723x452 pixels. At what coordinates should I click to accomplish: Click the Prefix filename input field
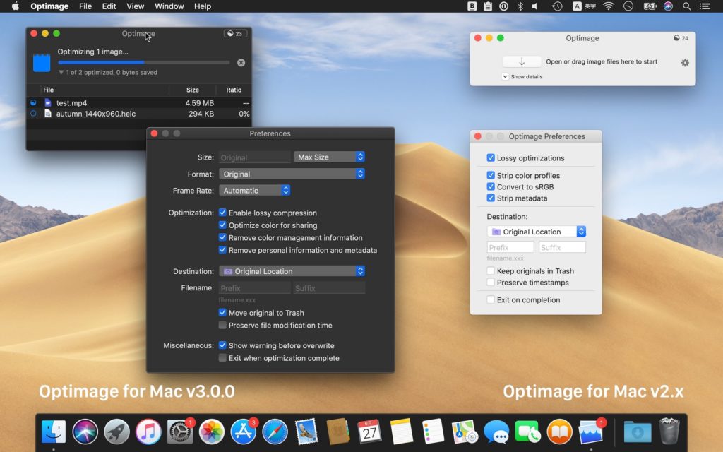coord(254,287)
